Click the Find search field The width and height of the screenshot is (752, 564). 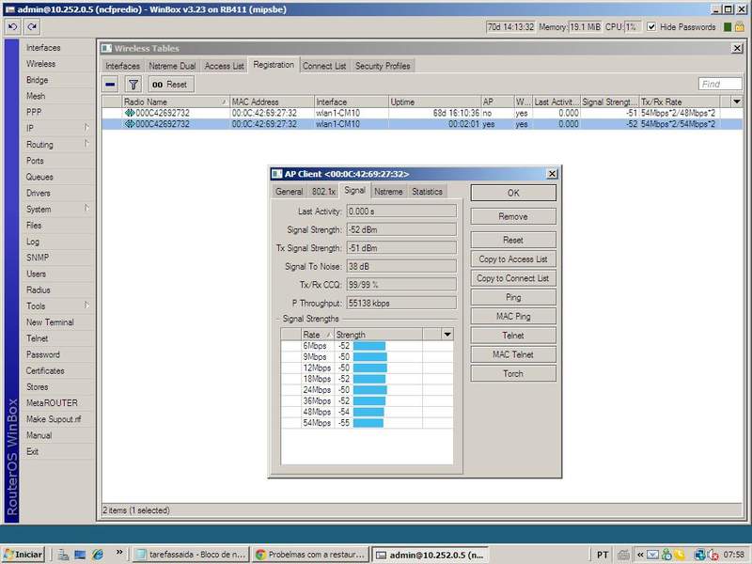coord(718,84)
